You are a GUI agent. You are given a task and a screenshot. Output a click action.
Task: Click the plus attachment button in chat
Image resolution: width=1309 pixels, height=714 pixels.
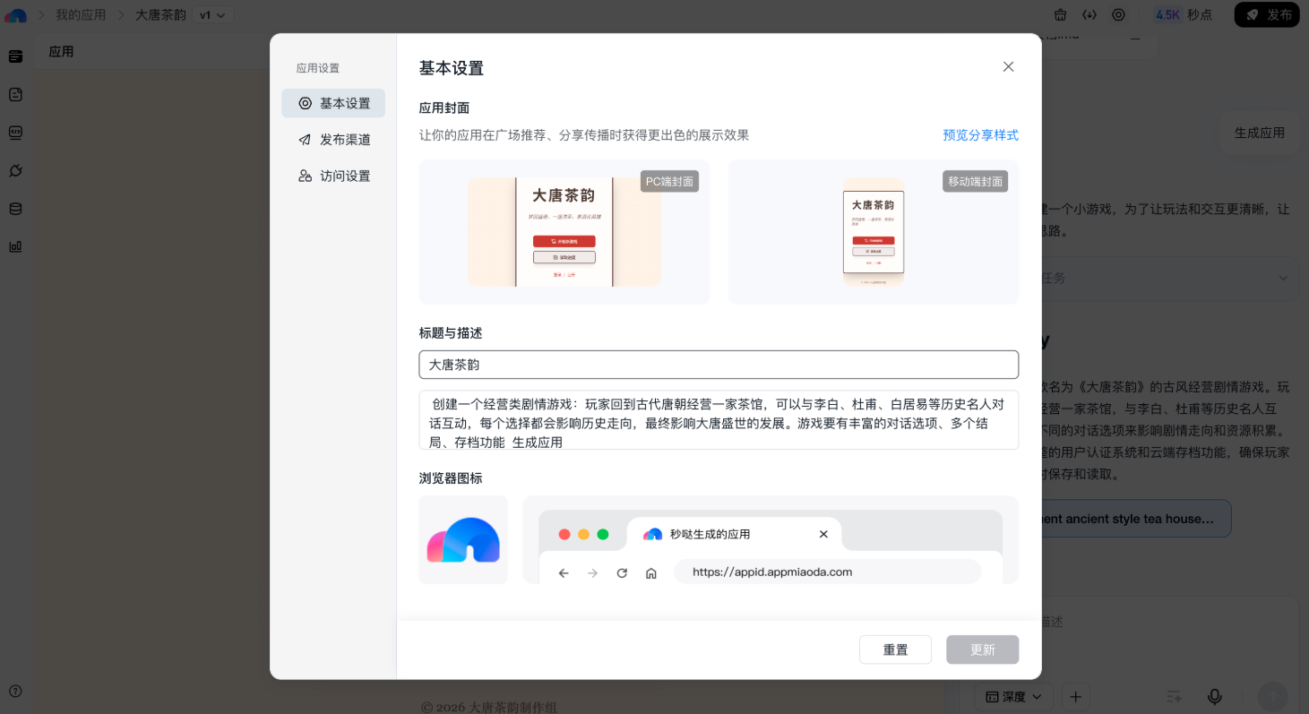tap(1076, 696)
